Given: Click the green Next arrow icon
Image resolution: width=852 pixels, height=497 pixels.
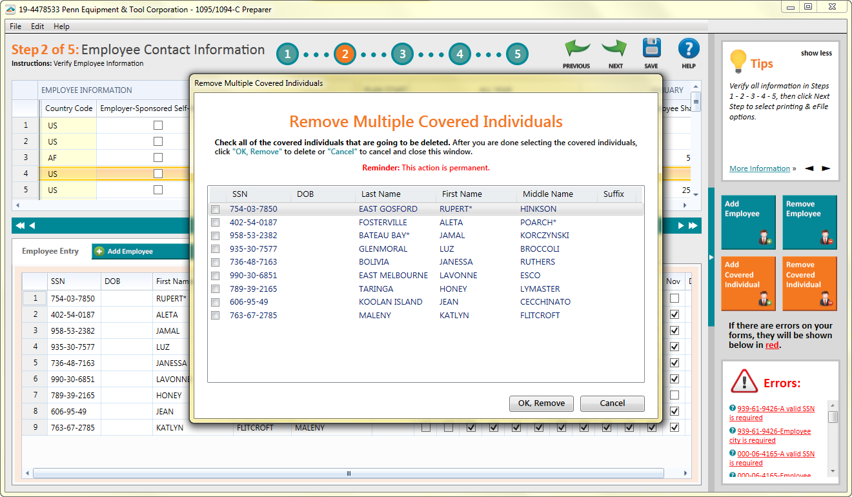Looking at the screenshot, I should pyautogui.click(x=615, y=50).
